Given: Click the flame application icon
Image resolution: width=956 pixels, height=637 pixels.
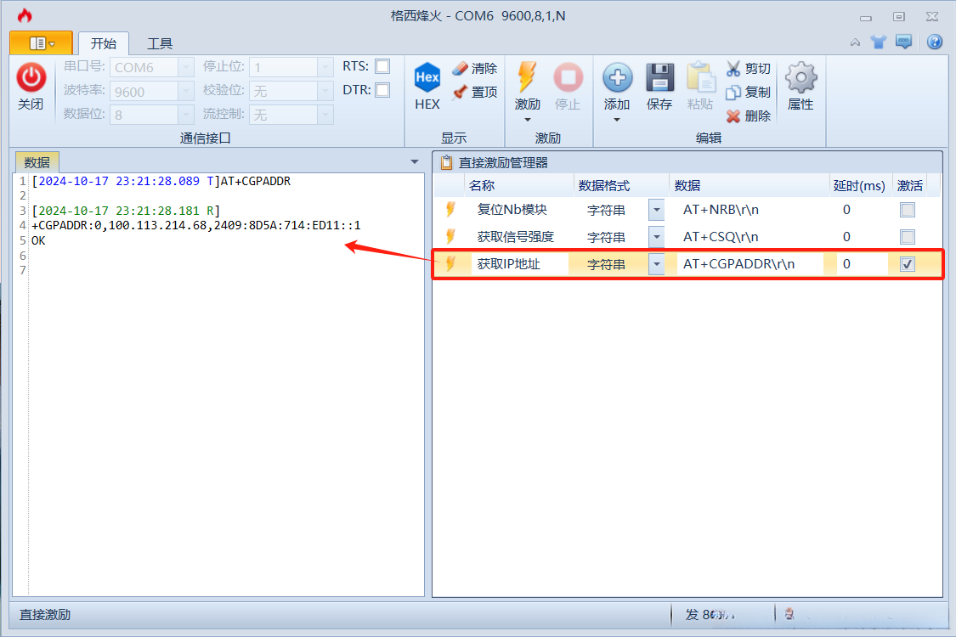Looking at the screenshot, I should click(x=25, y=16).
